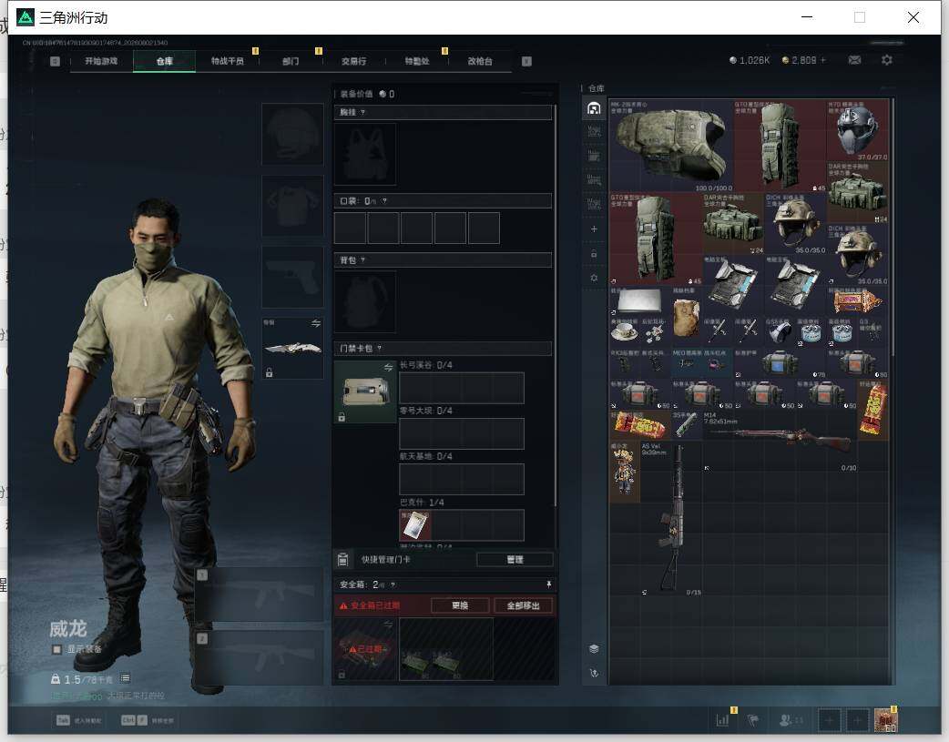
Task: Click the 1,026K currency balance
Action: click(750, 60)
